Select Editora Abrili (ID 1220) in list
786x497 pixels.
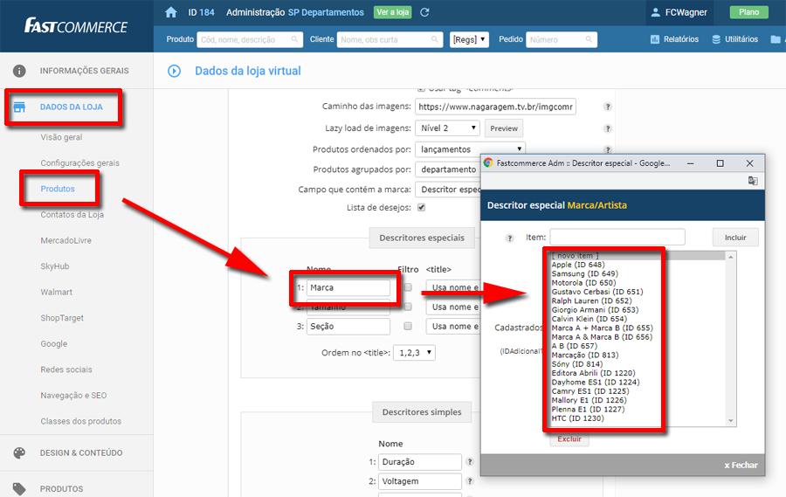coord(593,373)
